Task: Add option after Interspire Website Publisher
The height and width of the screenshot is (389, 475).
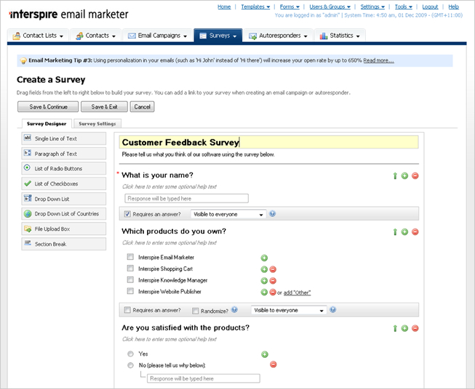Action: pos(264,292)
